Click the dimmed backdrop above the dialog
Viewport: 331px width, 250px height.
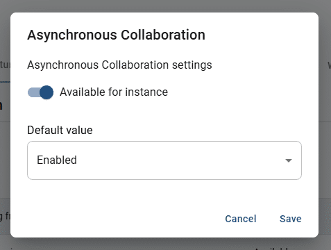click(165, 6)
